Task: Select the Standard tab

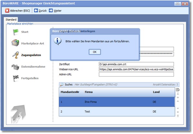Action: point(11,20)
